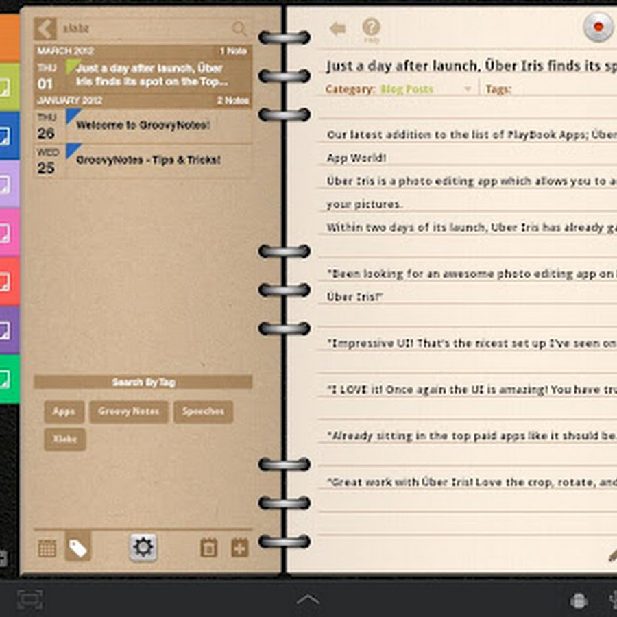Filter by the Apps tag

pyautogui.click(x=64, y=412)
